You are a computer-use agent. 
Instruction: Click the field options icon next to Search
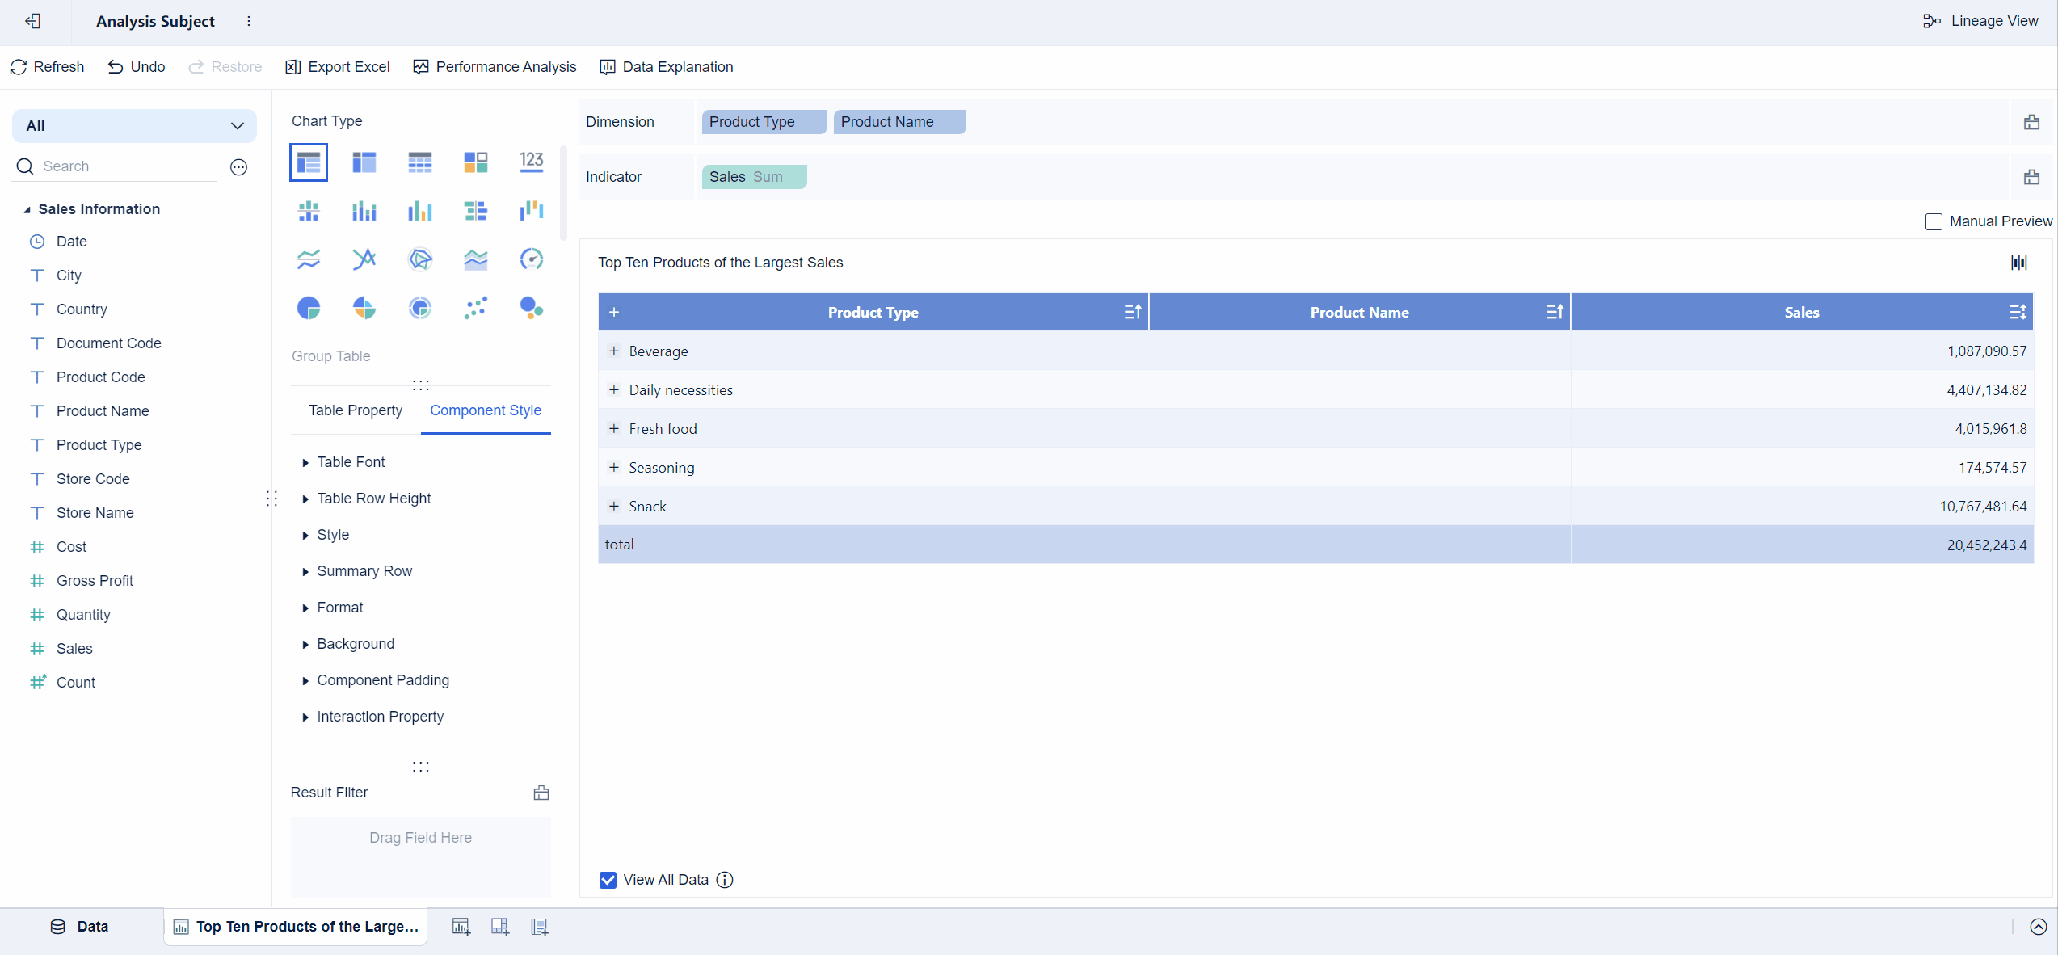[238, 166]
